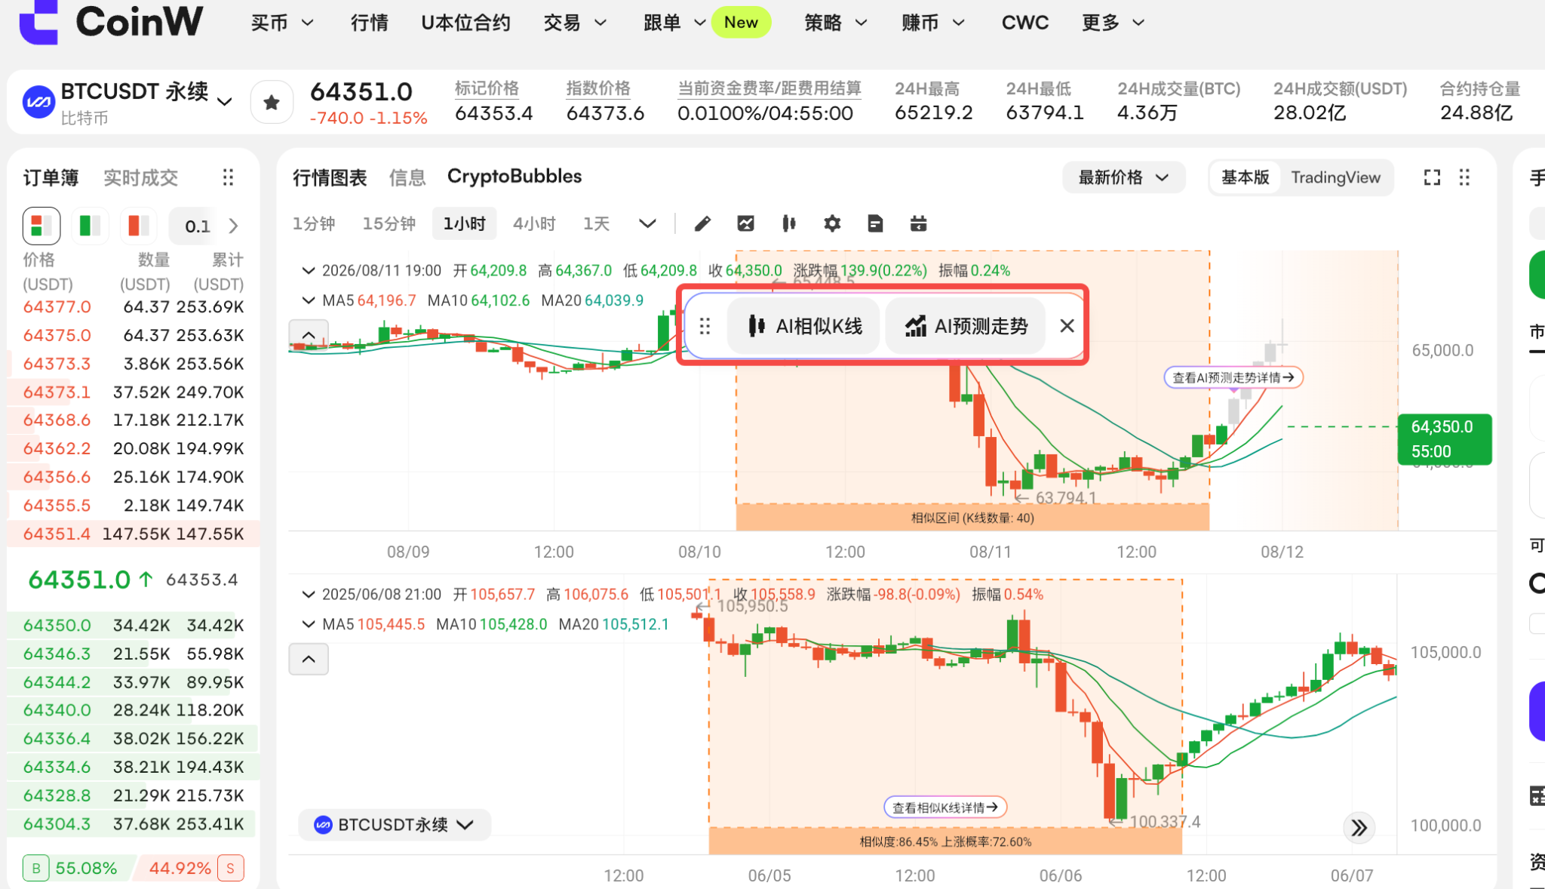Click the chart panel drag handle beside fullscreen
This screenshot has width=1545, height=889.
coord(1464,177)
